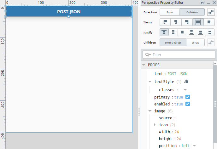217x149 pixels.
Task: Disable the enabled property checkbox
Action: point(187,104)
